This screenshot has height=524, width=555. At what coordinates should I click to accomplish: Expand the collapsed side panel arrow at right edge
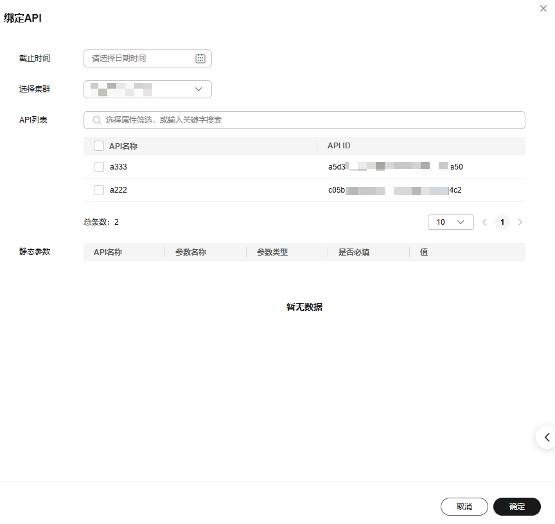pos(547,437)
